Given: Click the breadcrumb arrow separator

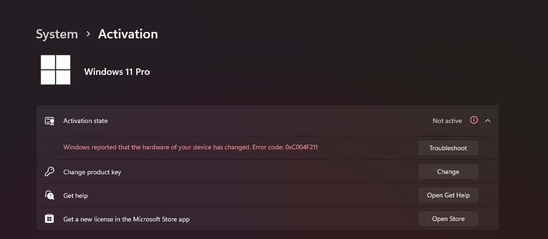Looking at the screenshot, I should coord(88,34).
